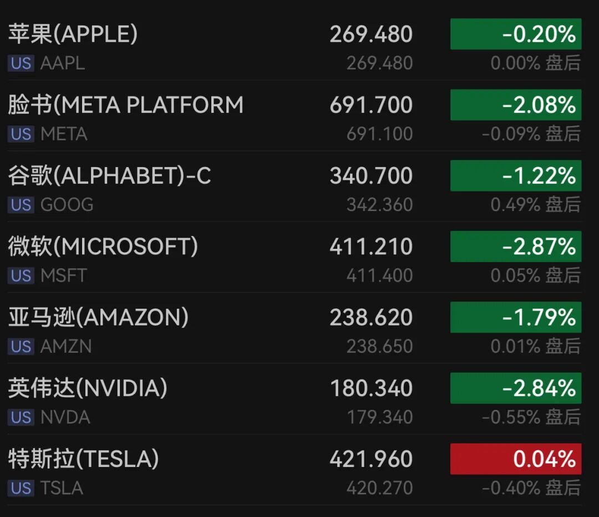
Task: Click Nvidia's -2.84% change badge
Action: 516,388
